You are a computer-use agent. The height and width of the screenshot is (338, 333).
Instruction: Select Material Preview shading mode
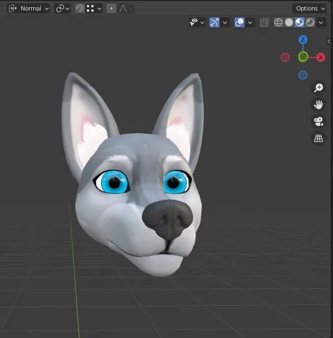[300, 22]
